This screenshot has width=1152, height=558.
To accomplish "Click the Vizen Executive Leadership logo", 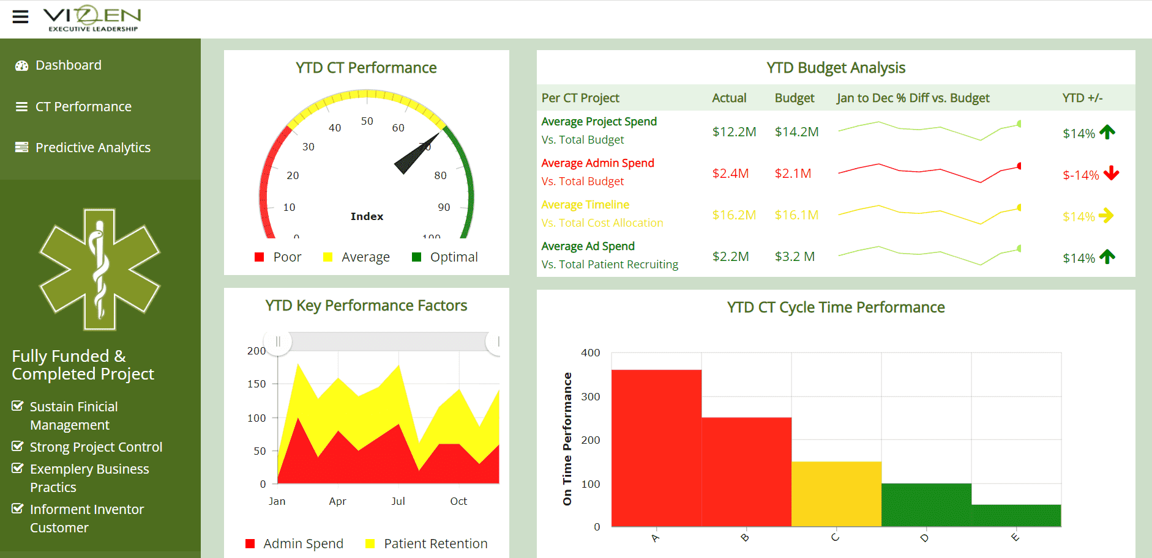I will (x=92, y=18).
